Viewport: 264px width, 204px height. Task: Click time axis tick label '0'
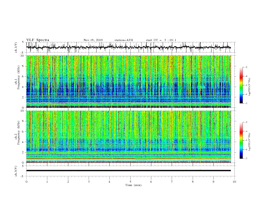26,182
